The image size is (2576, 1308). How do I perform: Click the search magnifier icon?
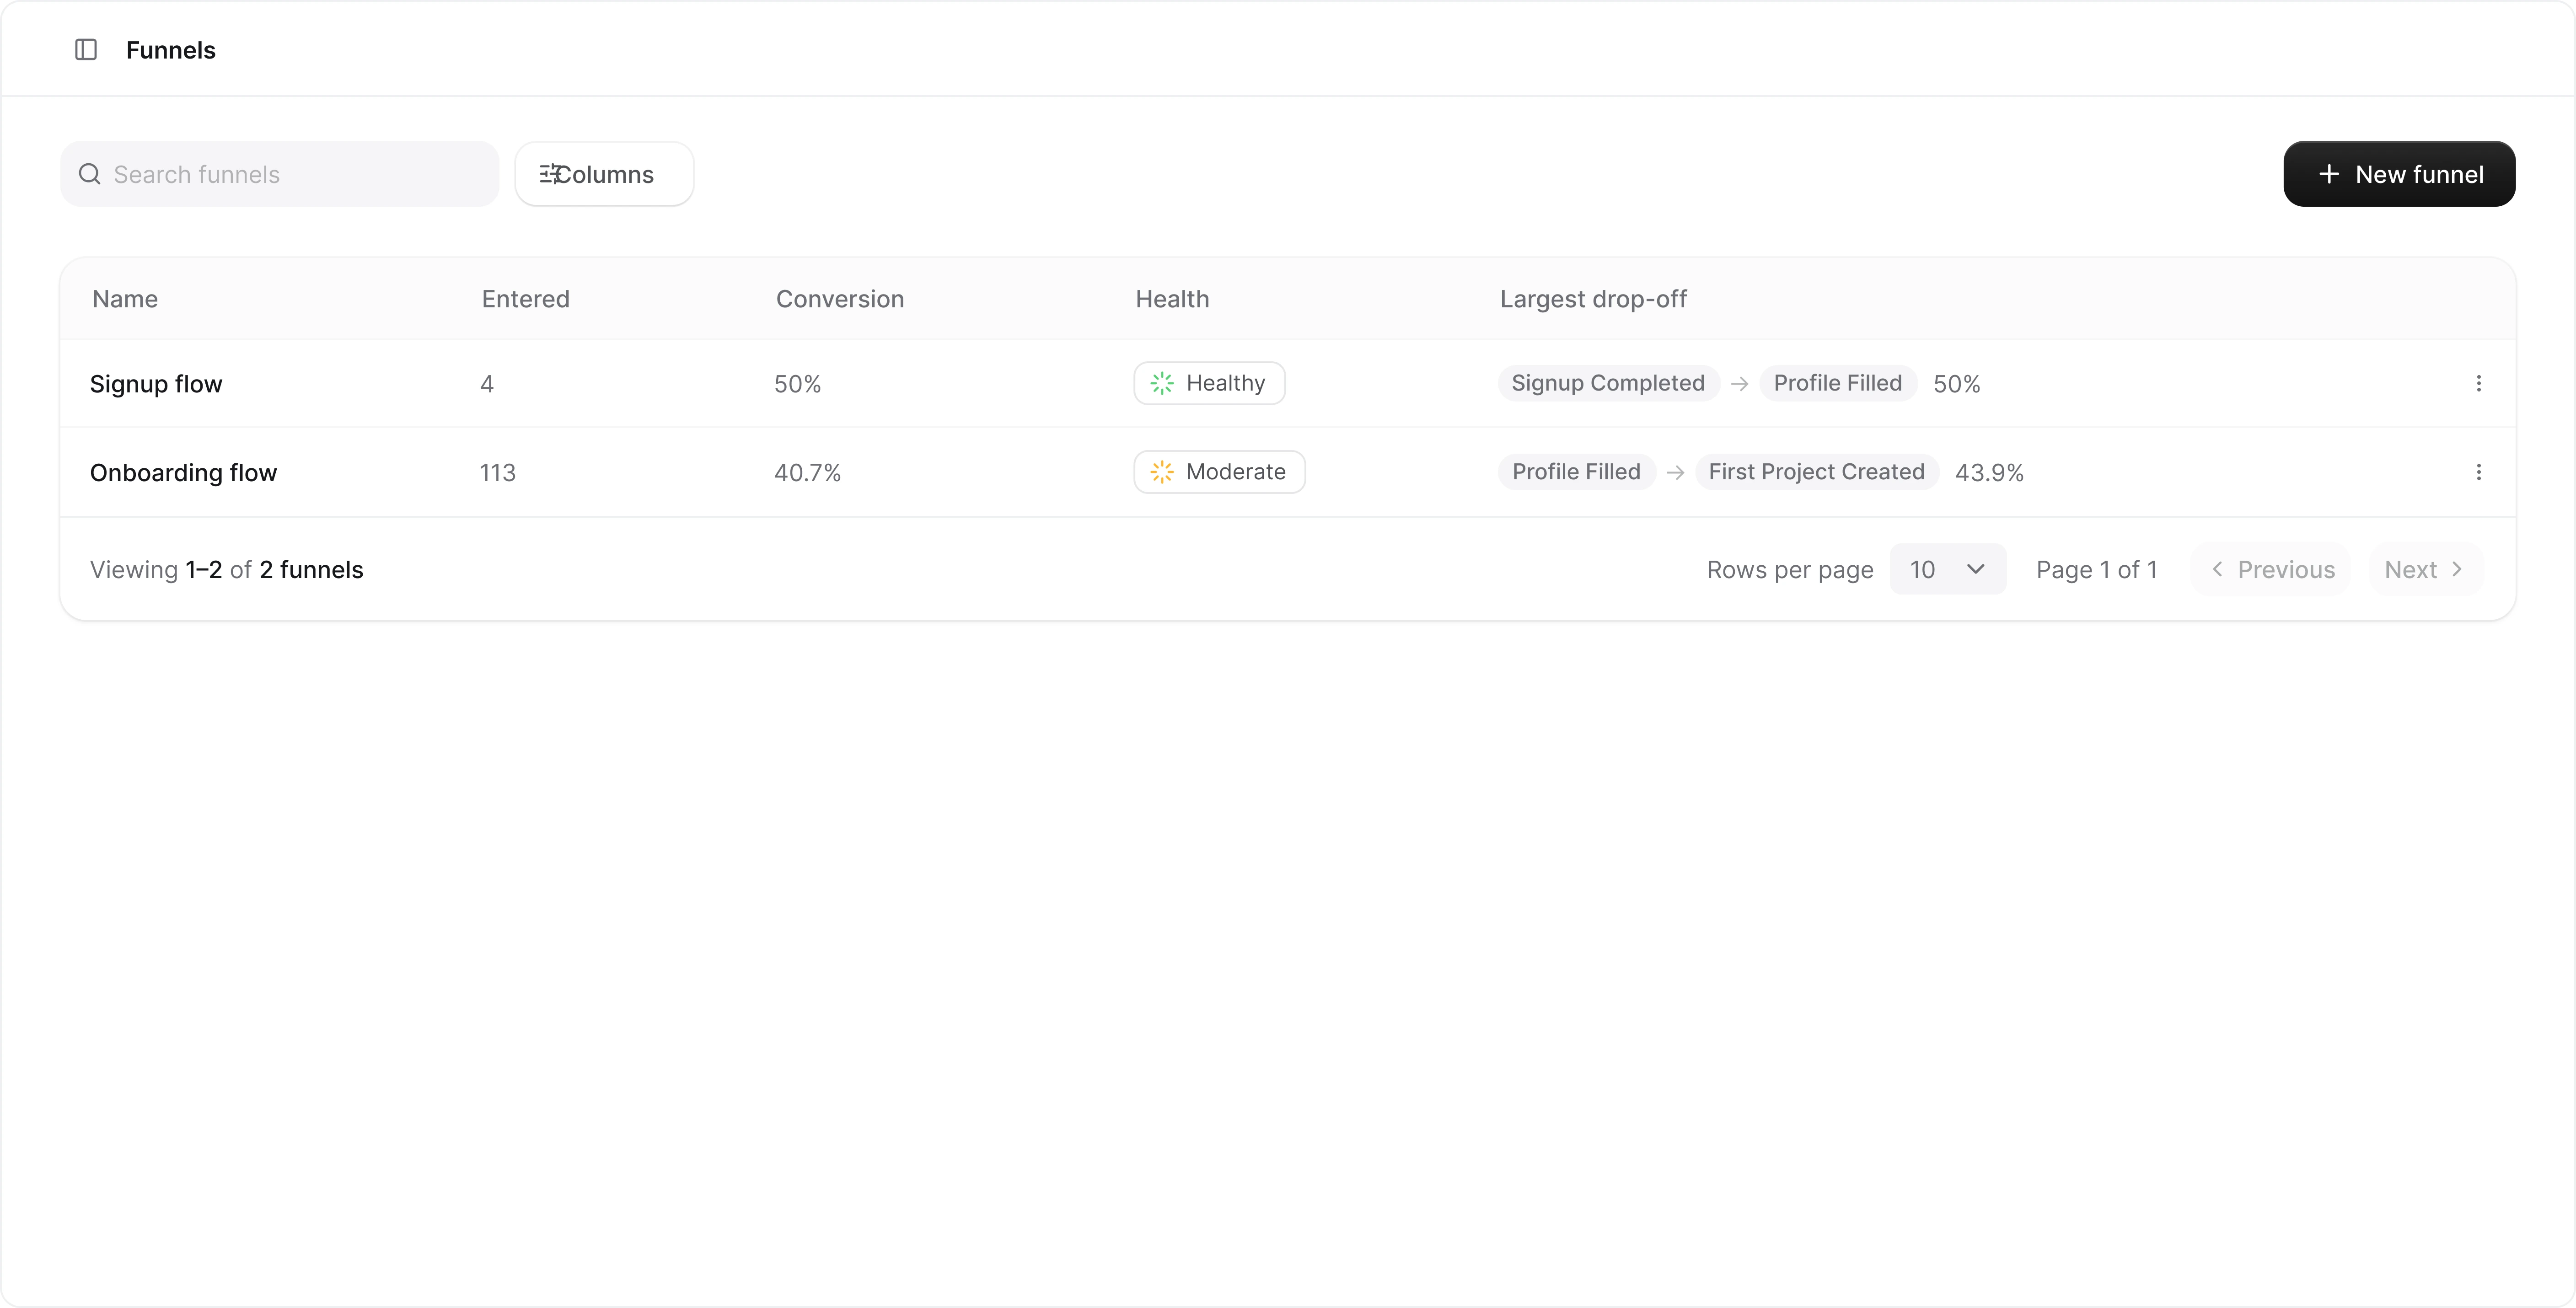(x=90, y=174)
